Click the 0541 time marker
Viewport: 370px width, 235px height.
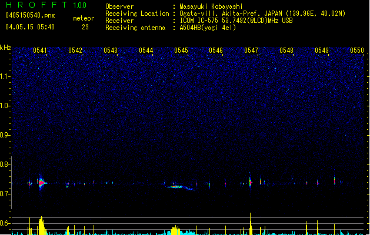coord(40,51)
